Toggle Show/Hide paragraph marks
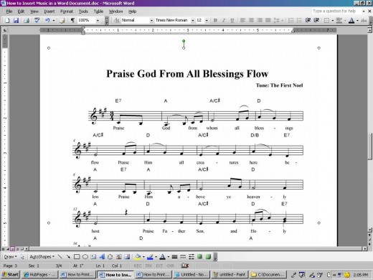Image resolution: width=373 pixels, height=280 pixels. pyautogui.click(x=72, y=20)
